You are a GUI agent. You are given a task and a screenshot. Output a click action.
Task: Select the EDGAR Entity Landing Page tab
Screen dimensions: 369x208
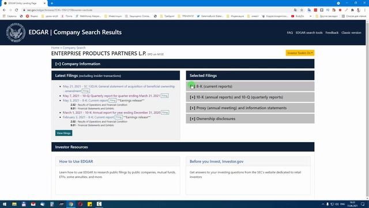pos(24,3)
